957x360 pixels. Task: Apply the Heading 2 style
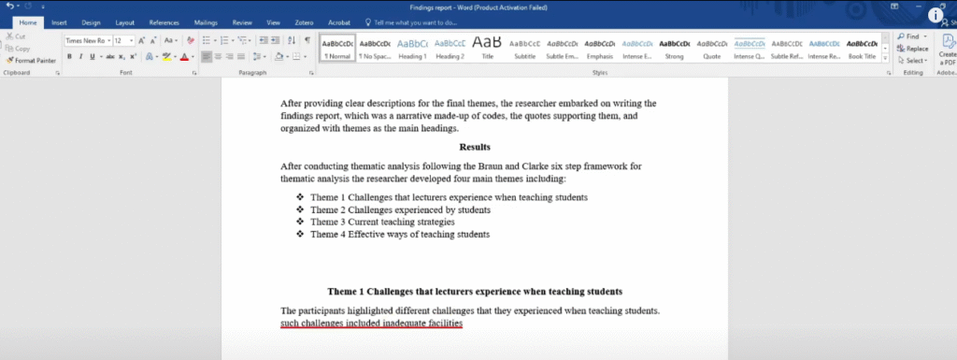point(450,49)
